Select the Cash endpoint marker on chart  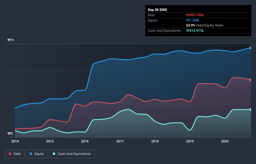[251, 109]
